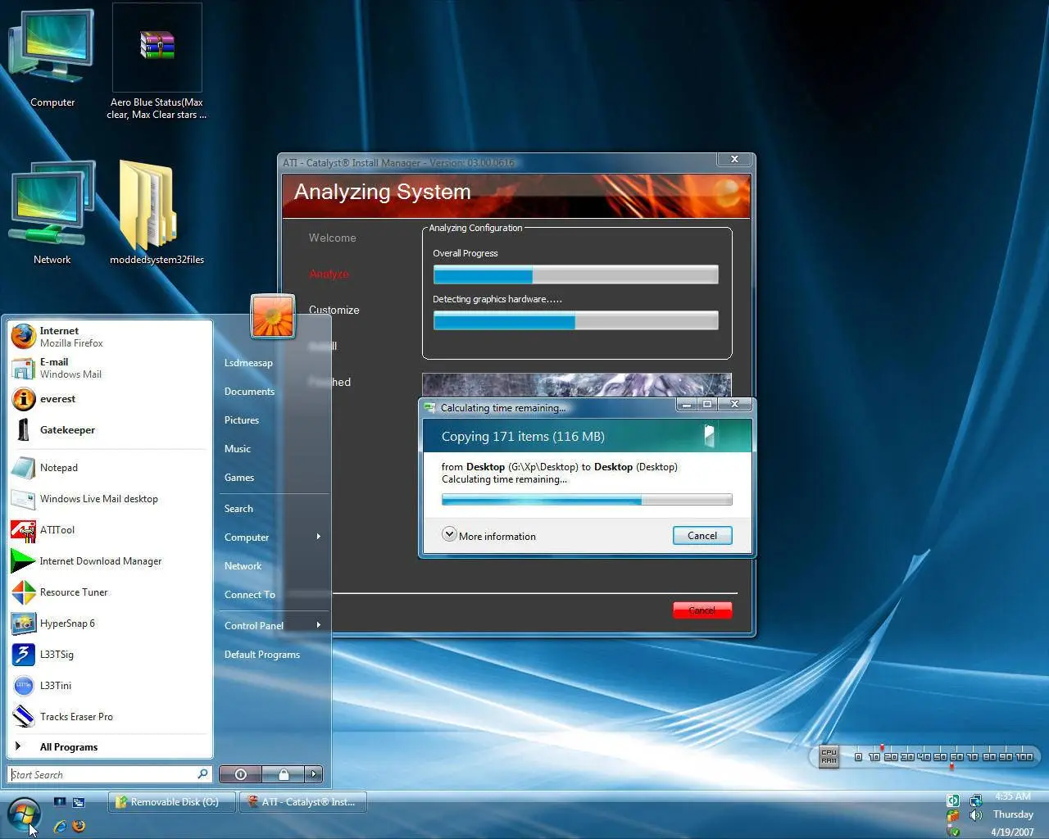This screenshot has height=839, width=1049.
Task: Open the Lsdmeasap user folder
Action: 274,363
